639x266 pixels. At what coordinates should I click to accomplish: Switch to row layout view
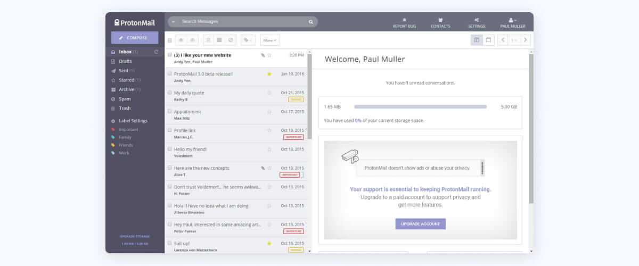click(x=488, y=40)
